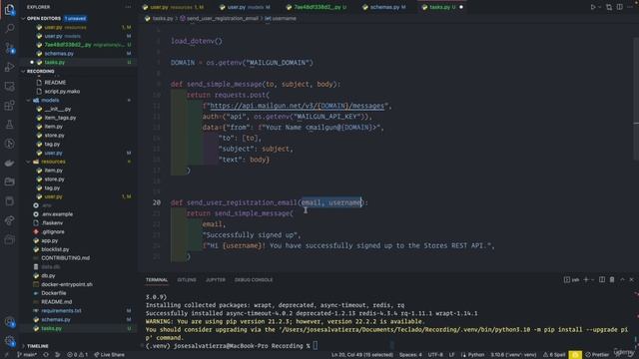Open the run button dropdown arrow

(x=599, y=7)
